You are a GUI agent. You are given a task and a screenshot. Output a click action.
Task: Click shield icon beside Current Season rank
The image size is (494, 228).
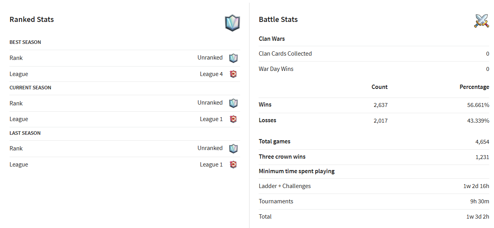click(x=233, y=103)
